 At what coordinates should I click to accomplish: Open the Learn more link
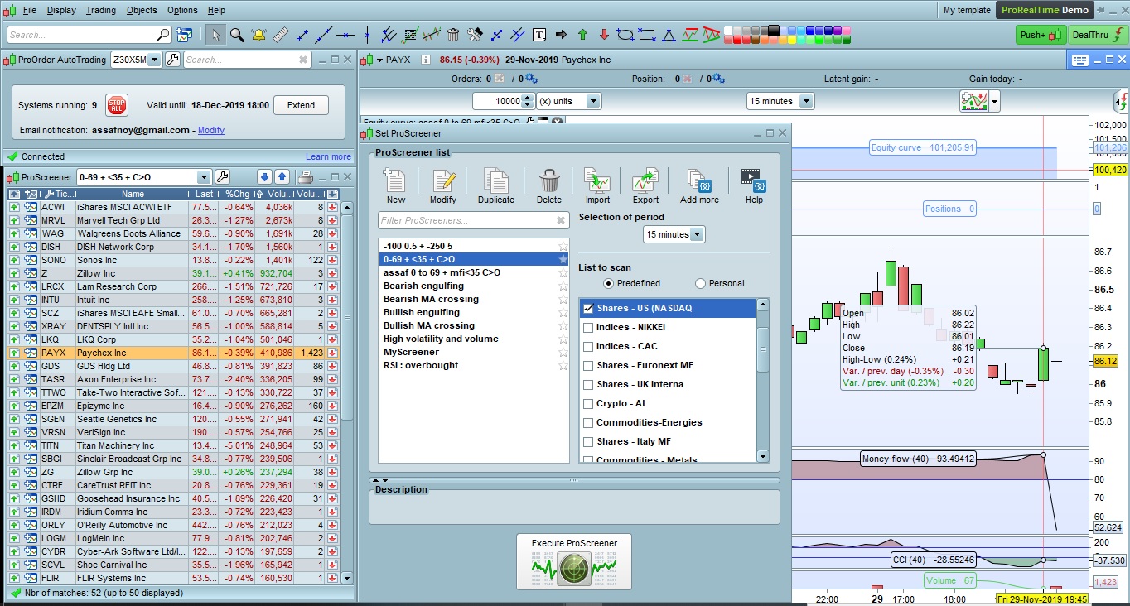click(x=328, y=156)
